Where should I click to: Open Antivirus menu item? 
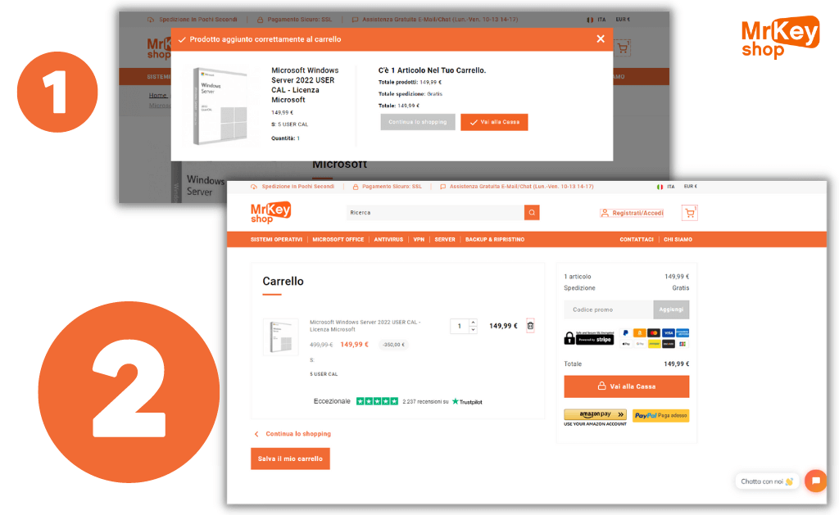388,240
